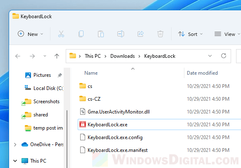Select KeyboardLock.exe.config file
This screenshot has width=241, height=168.
tap(160, 137)
